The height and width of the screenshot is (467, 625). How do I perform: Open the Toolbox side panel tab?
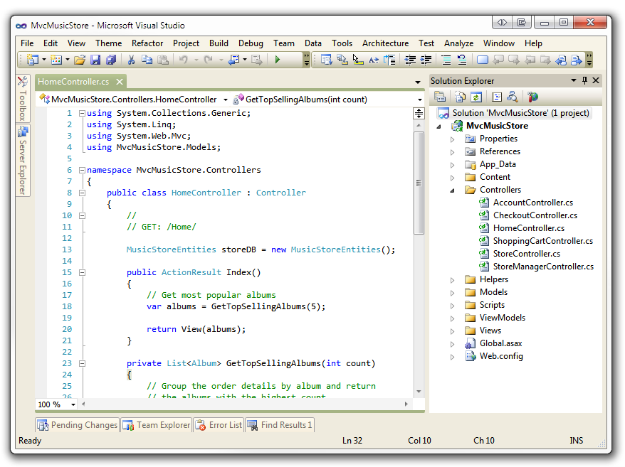(23, 98)
